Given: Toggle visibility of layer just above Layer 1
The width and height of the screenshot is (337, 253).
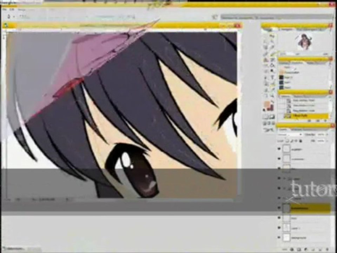Looking at the screenshot, I should point(279,218).
